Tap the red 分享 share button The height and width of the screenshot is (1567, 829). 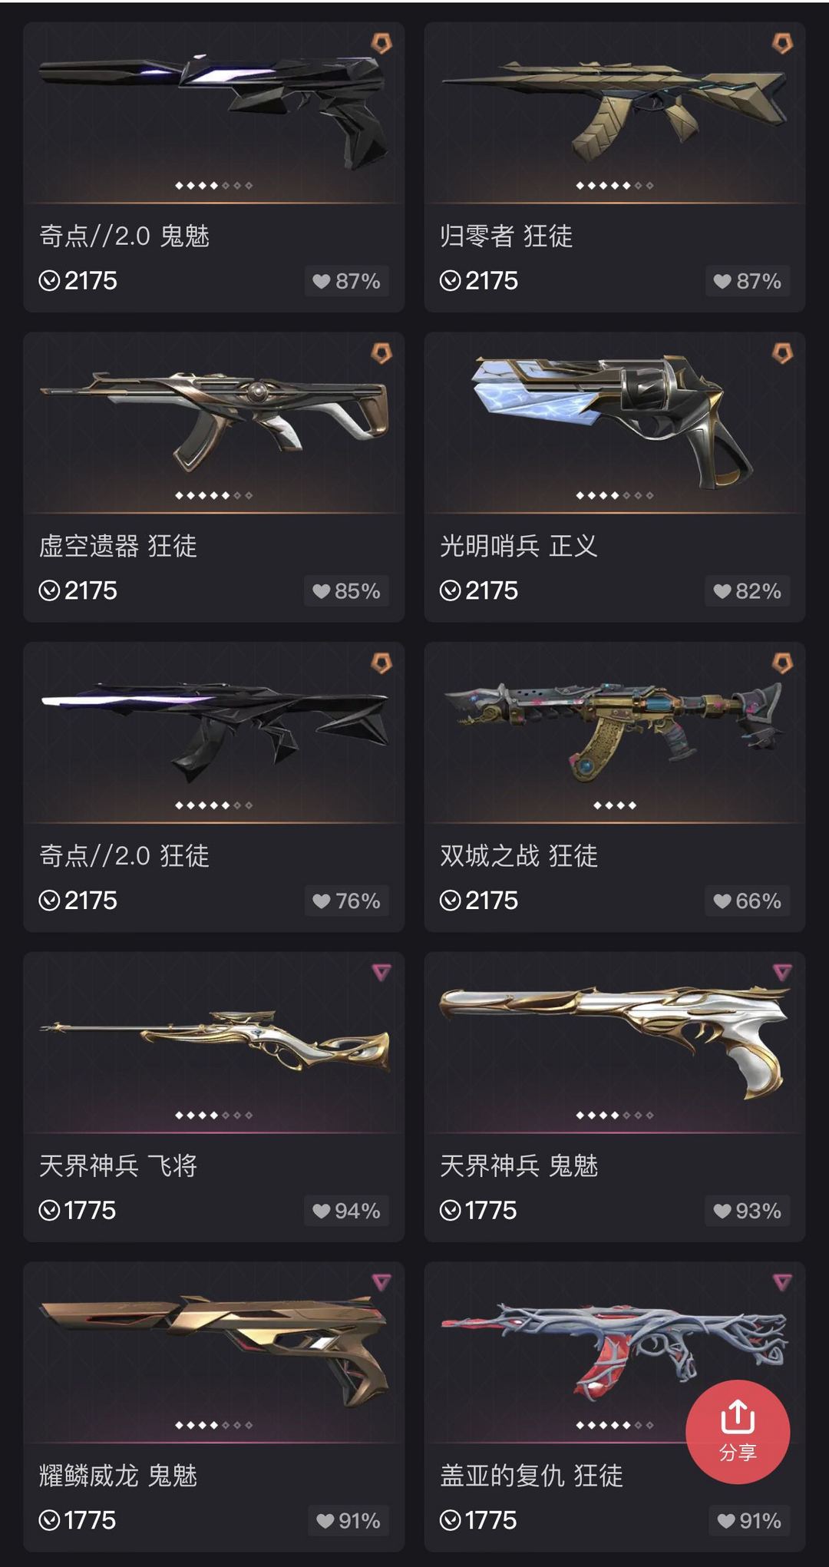click(738, 1431)
